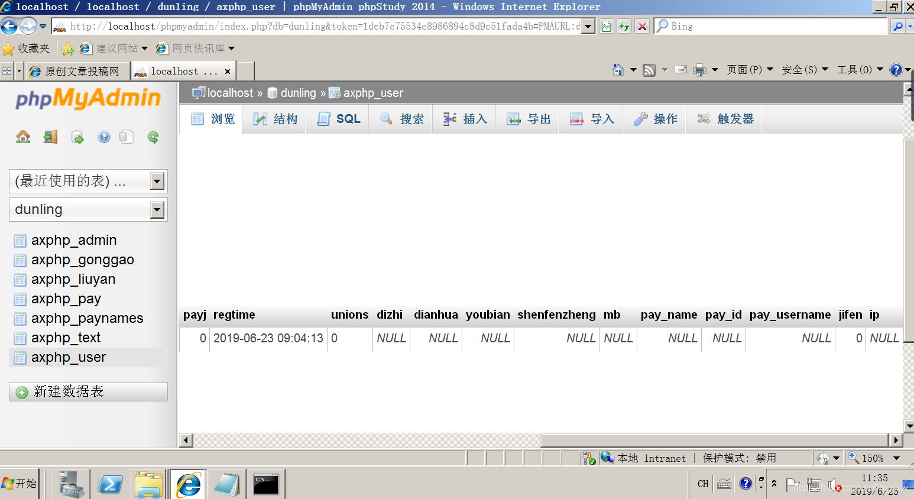Click the stop loading X icon

pos(643,26)
